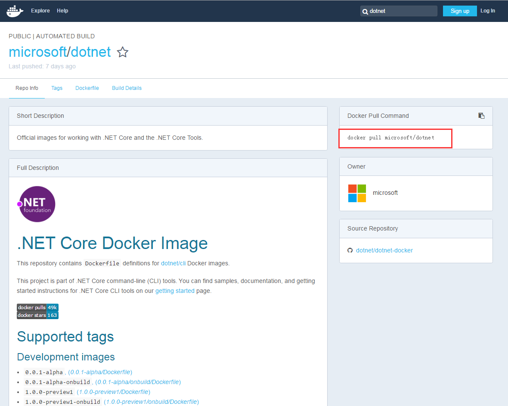Viewport: 508px width, 406px height.
Task: Click the search magnifier icon
Action: coord(366,11)
